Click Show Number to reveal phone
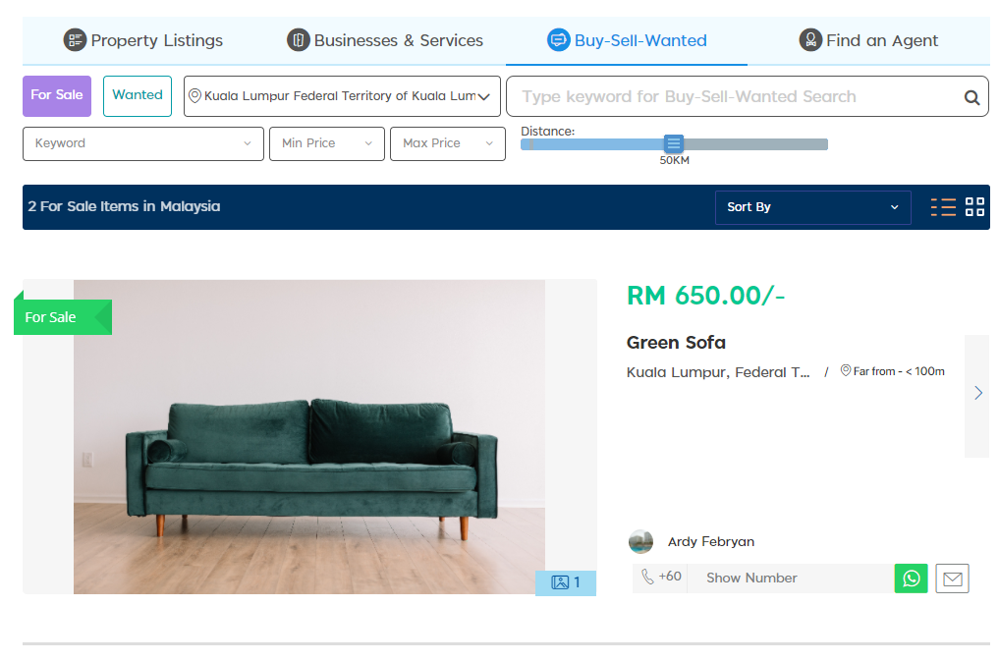 click(x=751, y=578)
